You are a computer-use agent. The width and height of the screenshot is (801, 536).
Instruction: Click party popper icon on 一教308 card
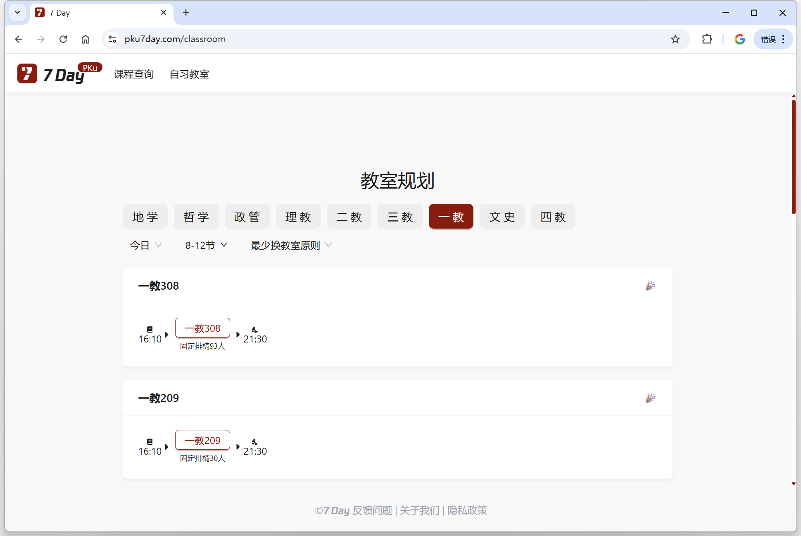tap(650, 286)
